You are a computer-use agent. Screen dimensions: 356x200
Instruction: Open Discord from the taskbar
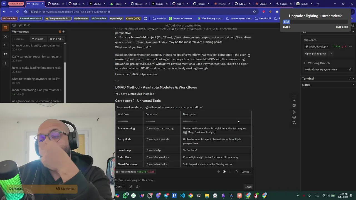[x=158, y=196]
